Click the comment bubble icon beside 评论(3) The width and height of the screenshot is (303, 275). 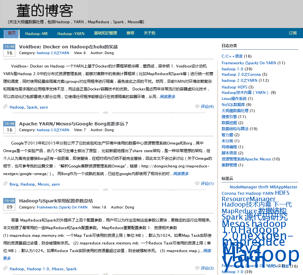click(197, 268)
